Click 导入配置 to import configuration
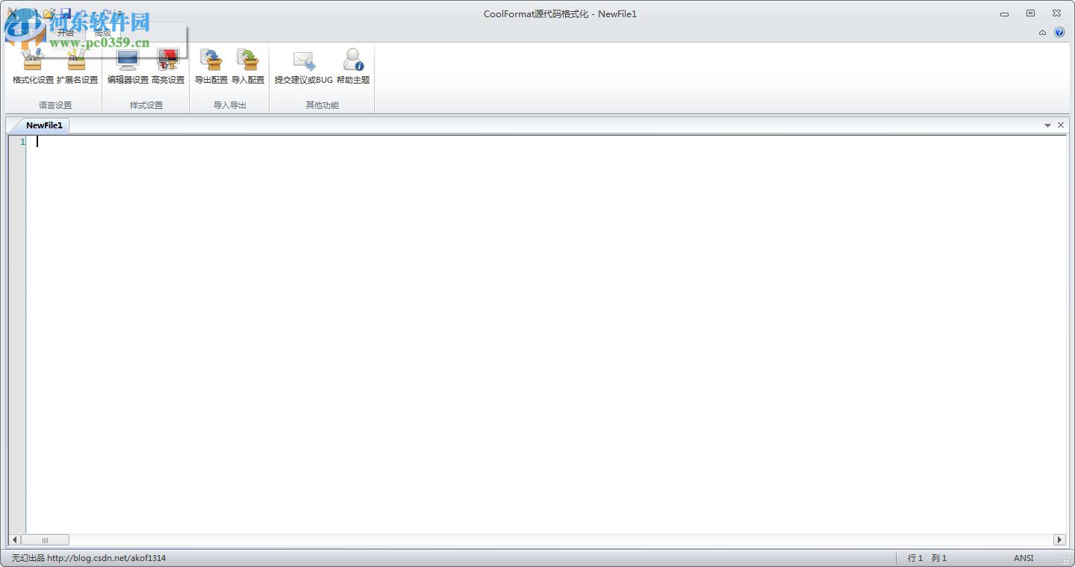 coord(248,66)
